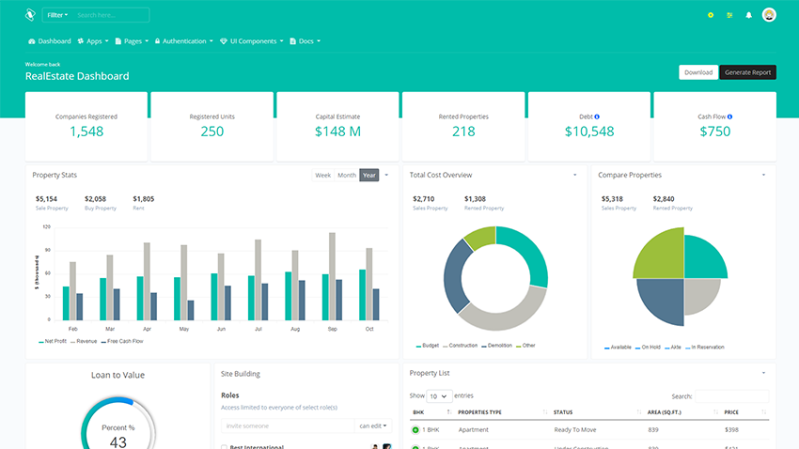Click the info icon next to Debt
The image size is (799, 449).
coord(597,116)
